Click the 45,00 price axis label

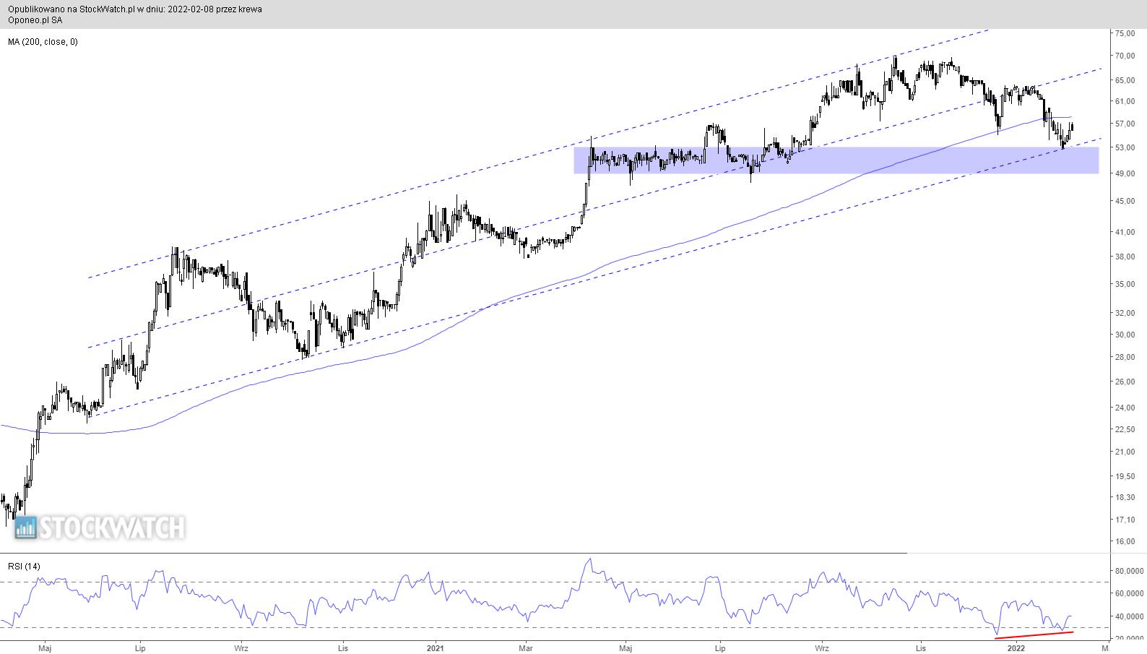[x=1125, y=202]
